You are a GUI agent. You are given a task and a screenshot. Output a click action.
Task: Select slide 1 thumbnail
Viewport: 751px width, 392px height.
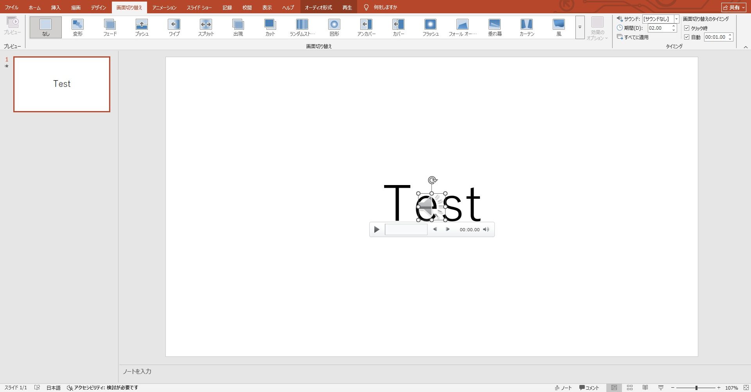[x=62, y=84]
